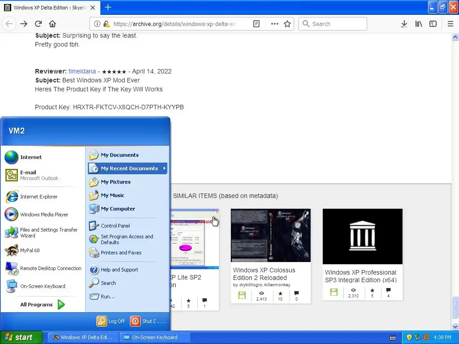Click the system clock showing 4:38 PM
The image size is (459, 344).
pos(442,337)
